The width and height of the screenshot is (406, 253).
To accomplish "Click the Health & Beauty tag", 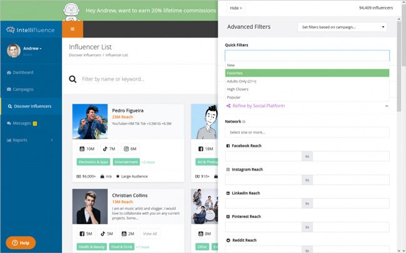I will [91, 247].
